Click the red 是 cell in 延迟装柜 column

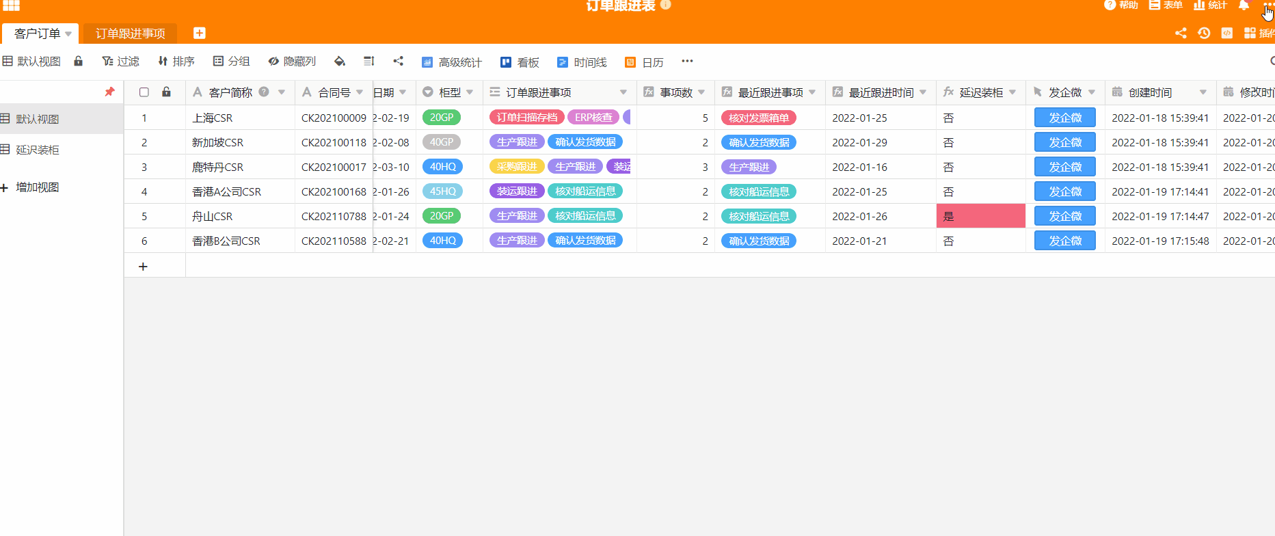pyautogui.click(x=980, y=216)
